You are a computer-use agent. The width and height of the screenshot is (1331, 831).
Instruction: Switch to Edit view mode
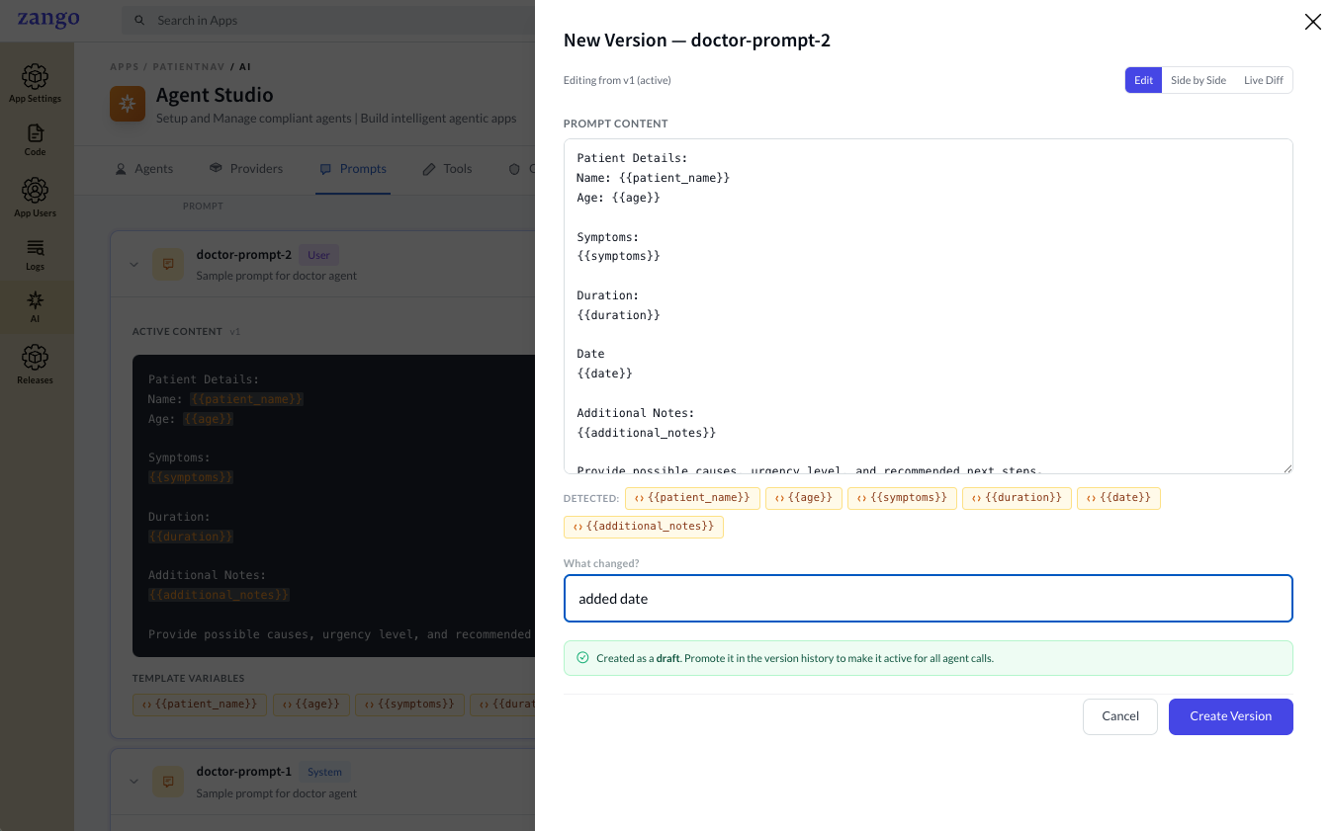coord(1143,80)
